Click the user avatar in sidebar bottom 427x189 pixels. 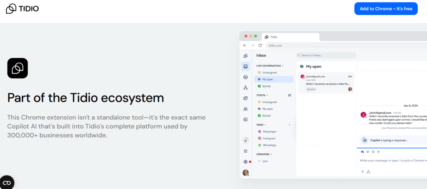246,172
